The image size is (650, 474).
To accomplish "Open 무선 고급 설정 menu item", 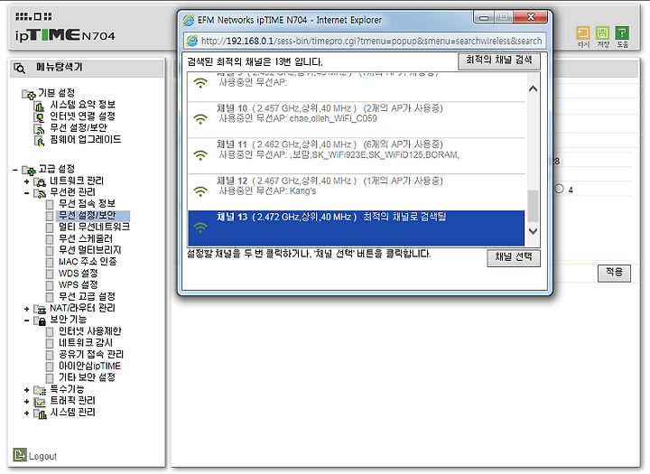I will pos(87,296).
